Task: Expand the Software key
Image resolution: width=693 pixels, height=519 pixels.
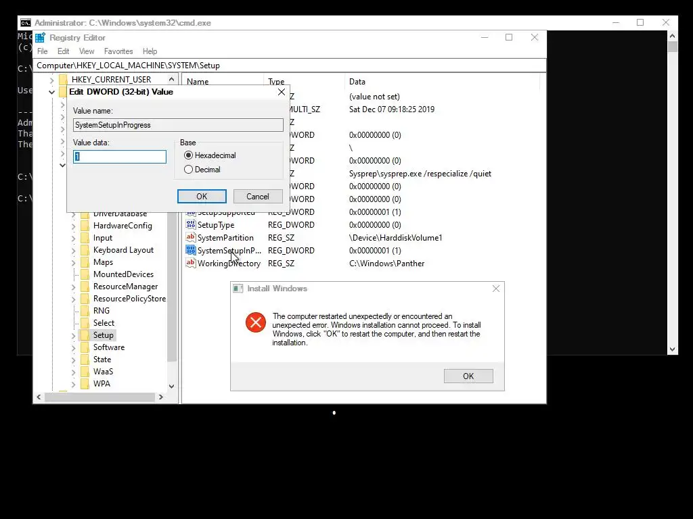Action: tap(73, 348)
